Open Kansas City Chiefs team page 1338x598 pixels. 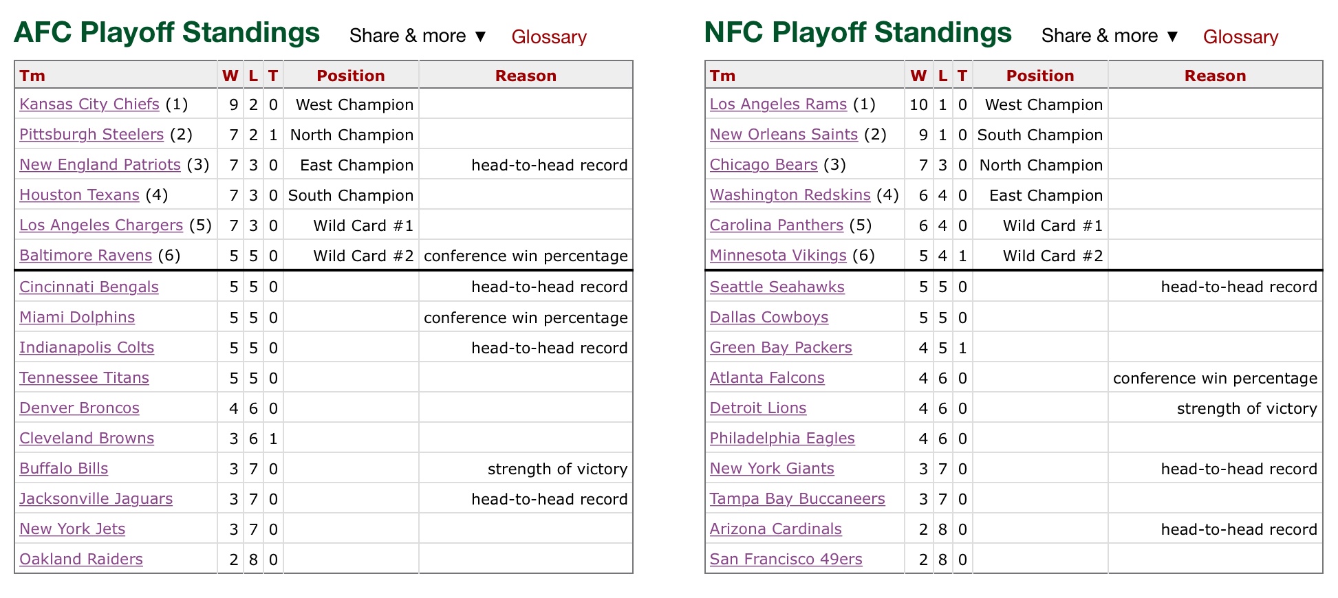tap(89, 104)
